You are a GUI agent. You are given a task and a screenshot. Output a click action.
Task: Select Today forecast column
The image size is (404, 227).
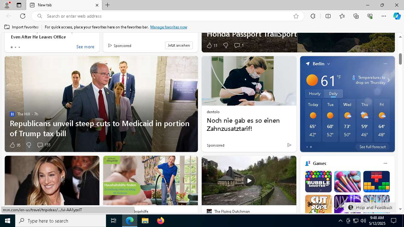point(313,120)
